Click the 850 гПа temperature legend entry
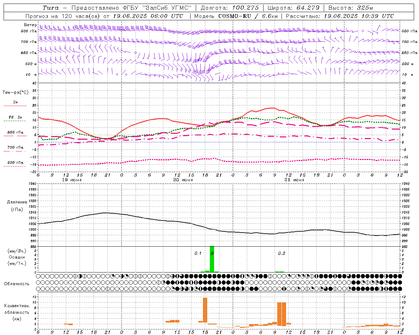This screenshot has height=335, width=419. click(15, 133)
